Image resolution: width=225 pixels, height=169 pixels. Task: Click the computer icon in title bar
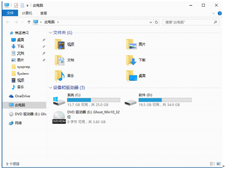[7, 5]
